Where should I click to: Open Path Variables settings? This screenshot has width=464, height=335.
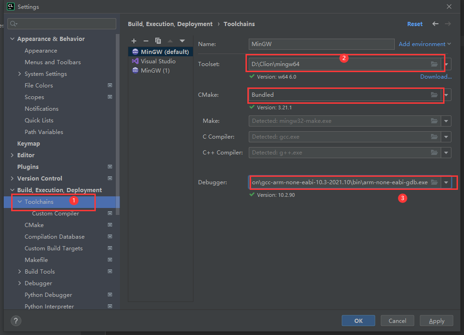[44, 132]
